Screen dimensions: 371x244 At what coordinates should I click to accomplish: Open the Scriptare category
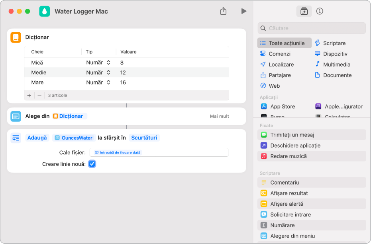click(330, 43)
